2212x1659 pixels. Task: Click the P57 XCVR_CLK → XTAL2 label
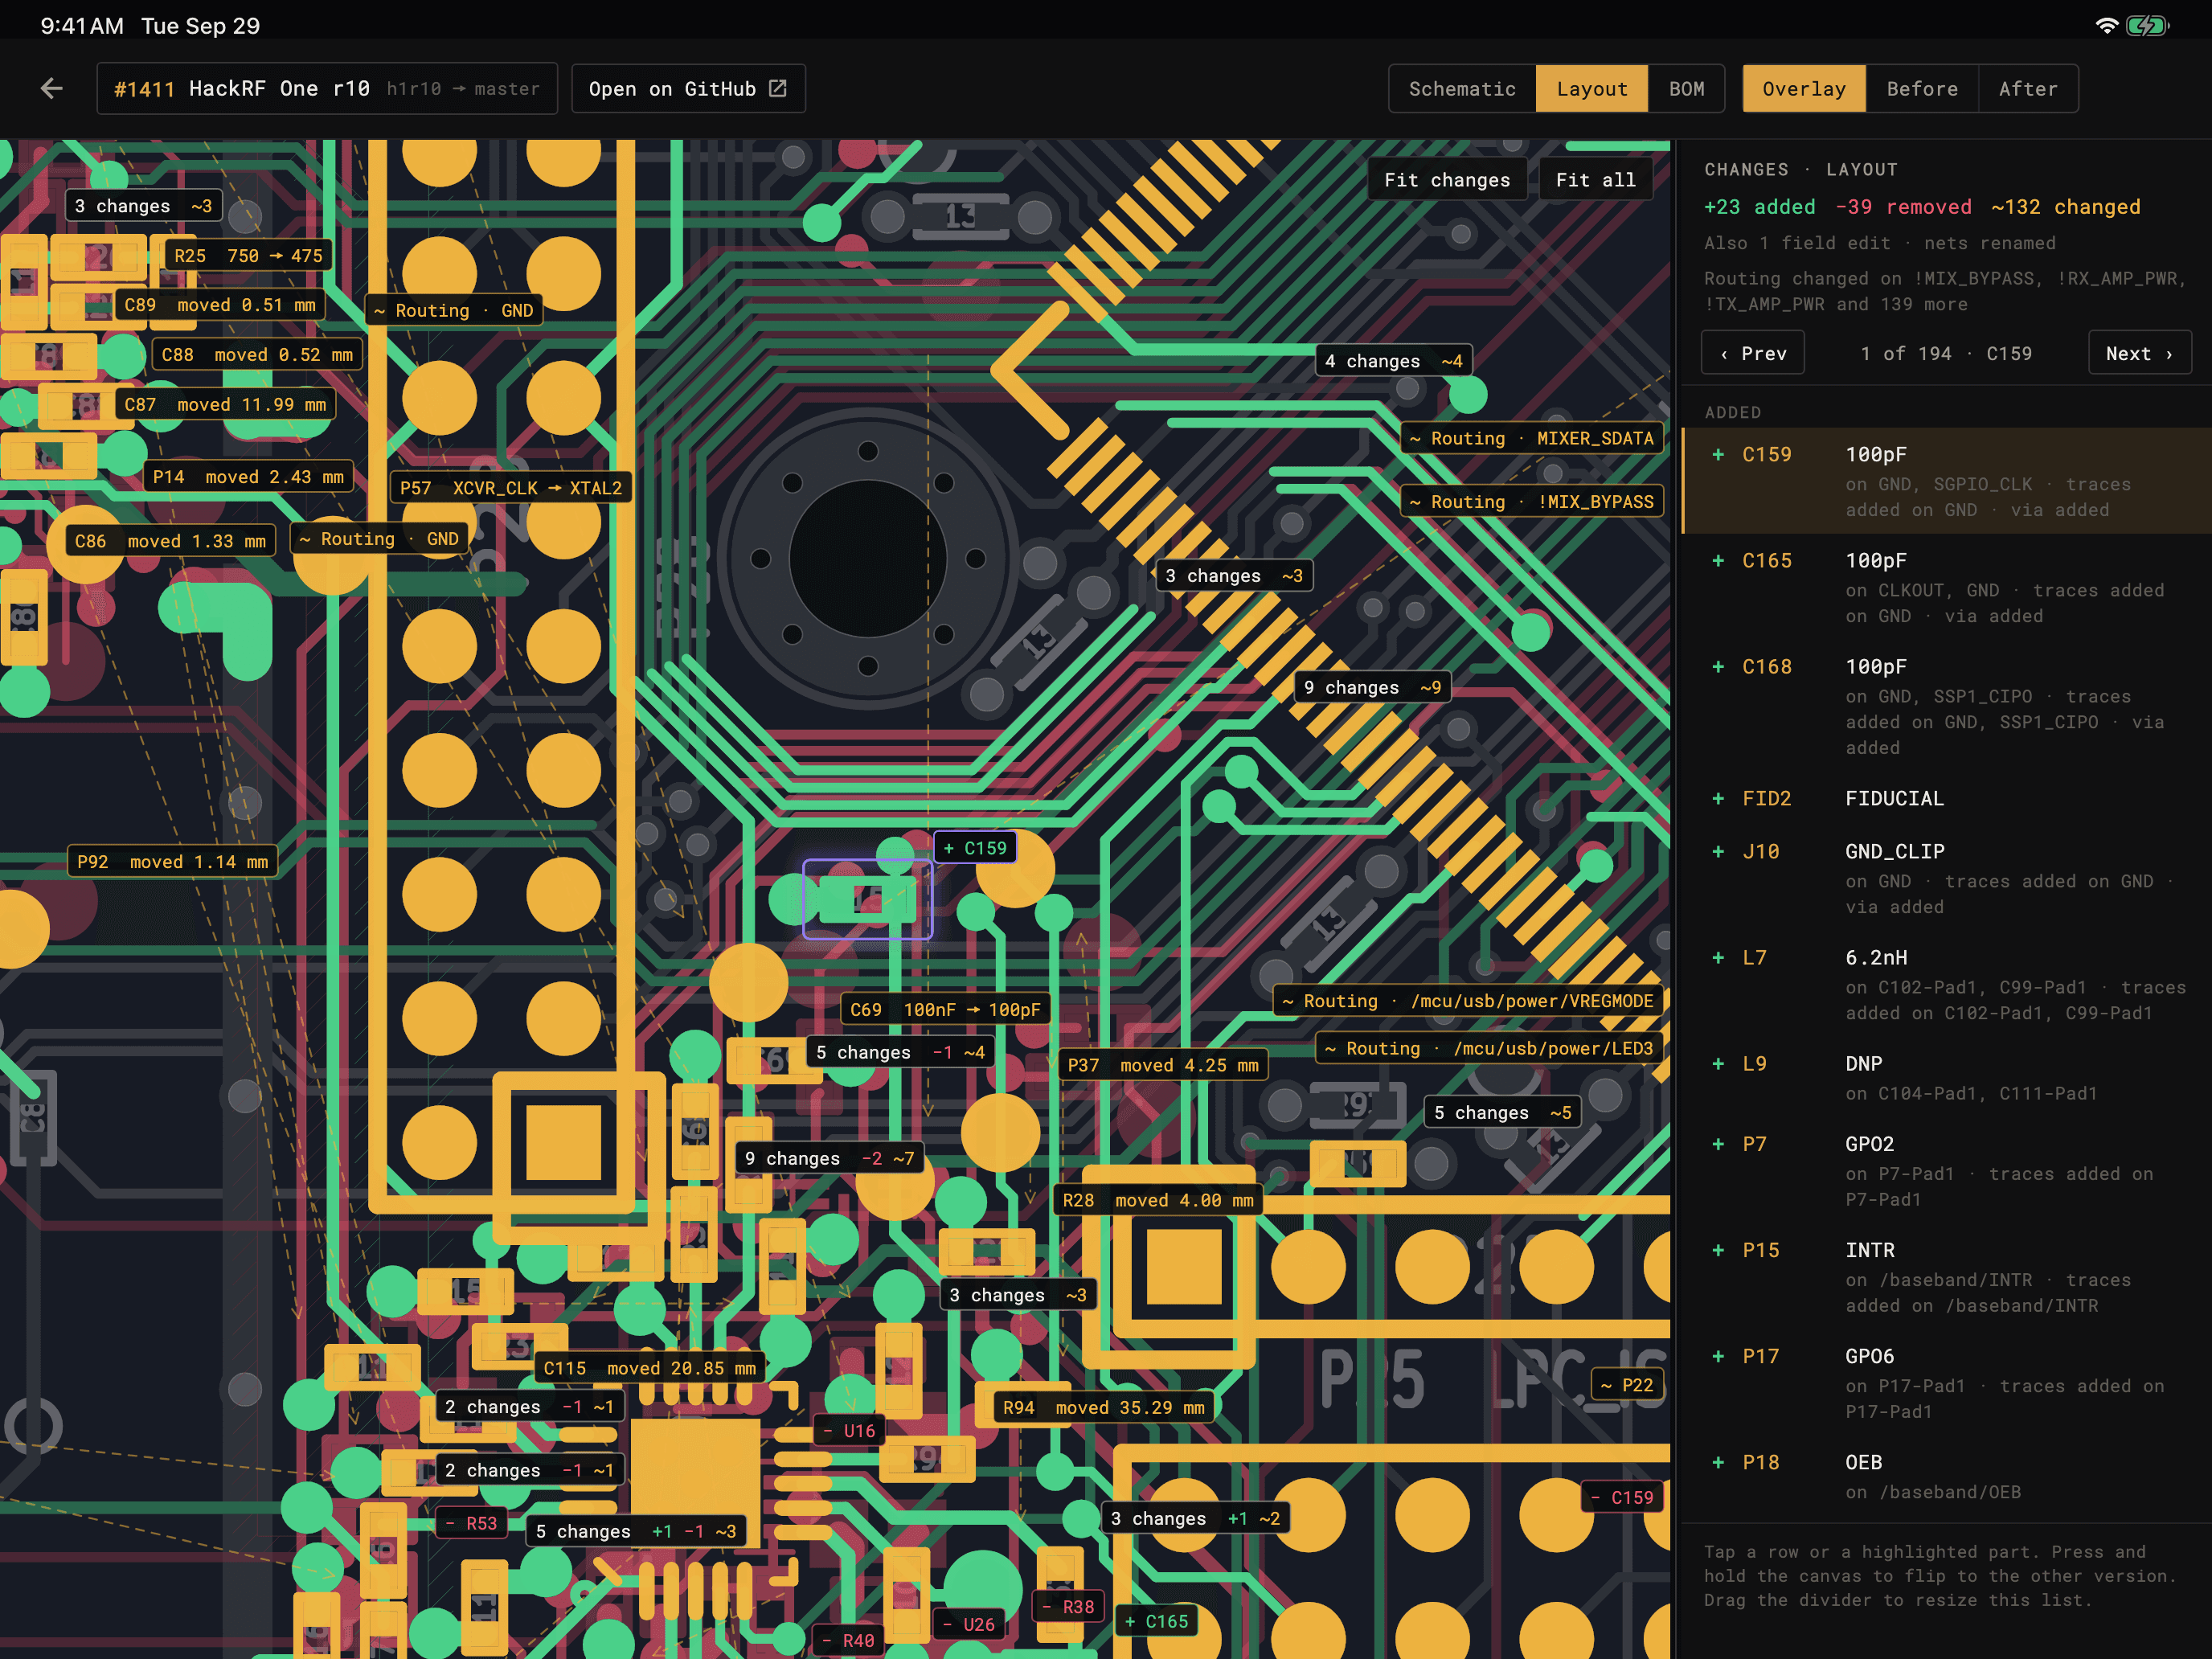pyautogui.click(x=510, y=488)
